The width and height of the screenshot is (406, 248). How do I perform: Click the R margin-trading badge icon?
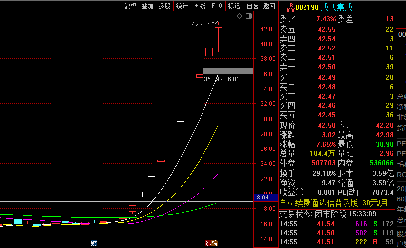291,8
